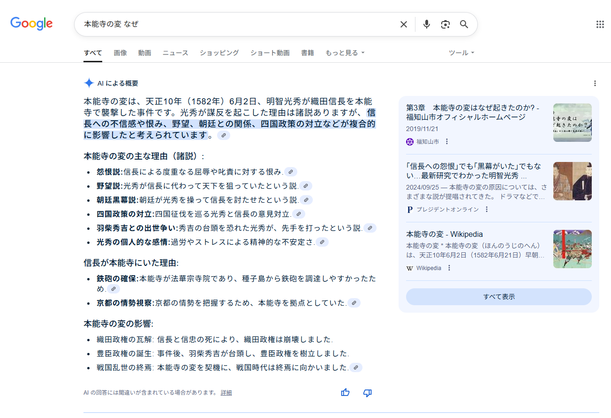This screenshot has height=418, width=611.
Task: Open image search with the camera lens icon
Action: pyautogui.click(x=445, y=24)
